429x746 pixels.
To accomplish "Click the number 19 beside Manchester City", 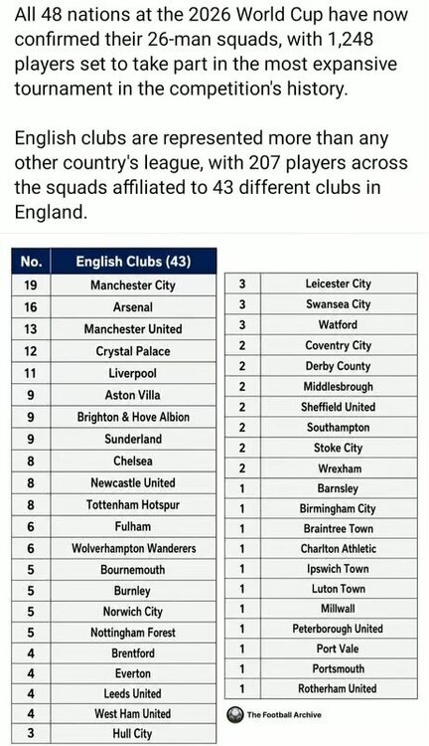I will (31, 285).
